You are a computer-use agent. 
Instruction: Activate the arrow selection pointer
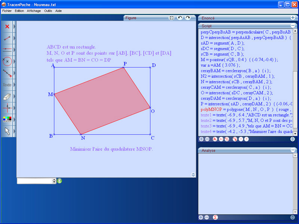[6, 131]
